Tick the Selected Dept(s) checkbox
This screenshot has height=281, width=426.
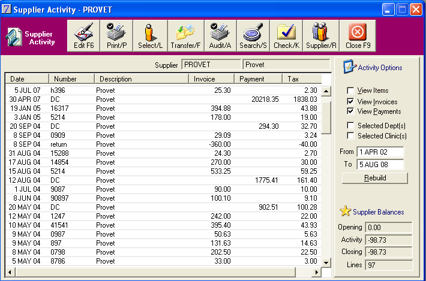coord(350,126)
